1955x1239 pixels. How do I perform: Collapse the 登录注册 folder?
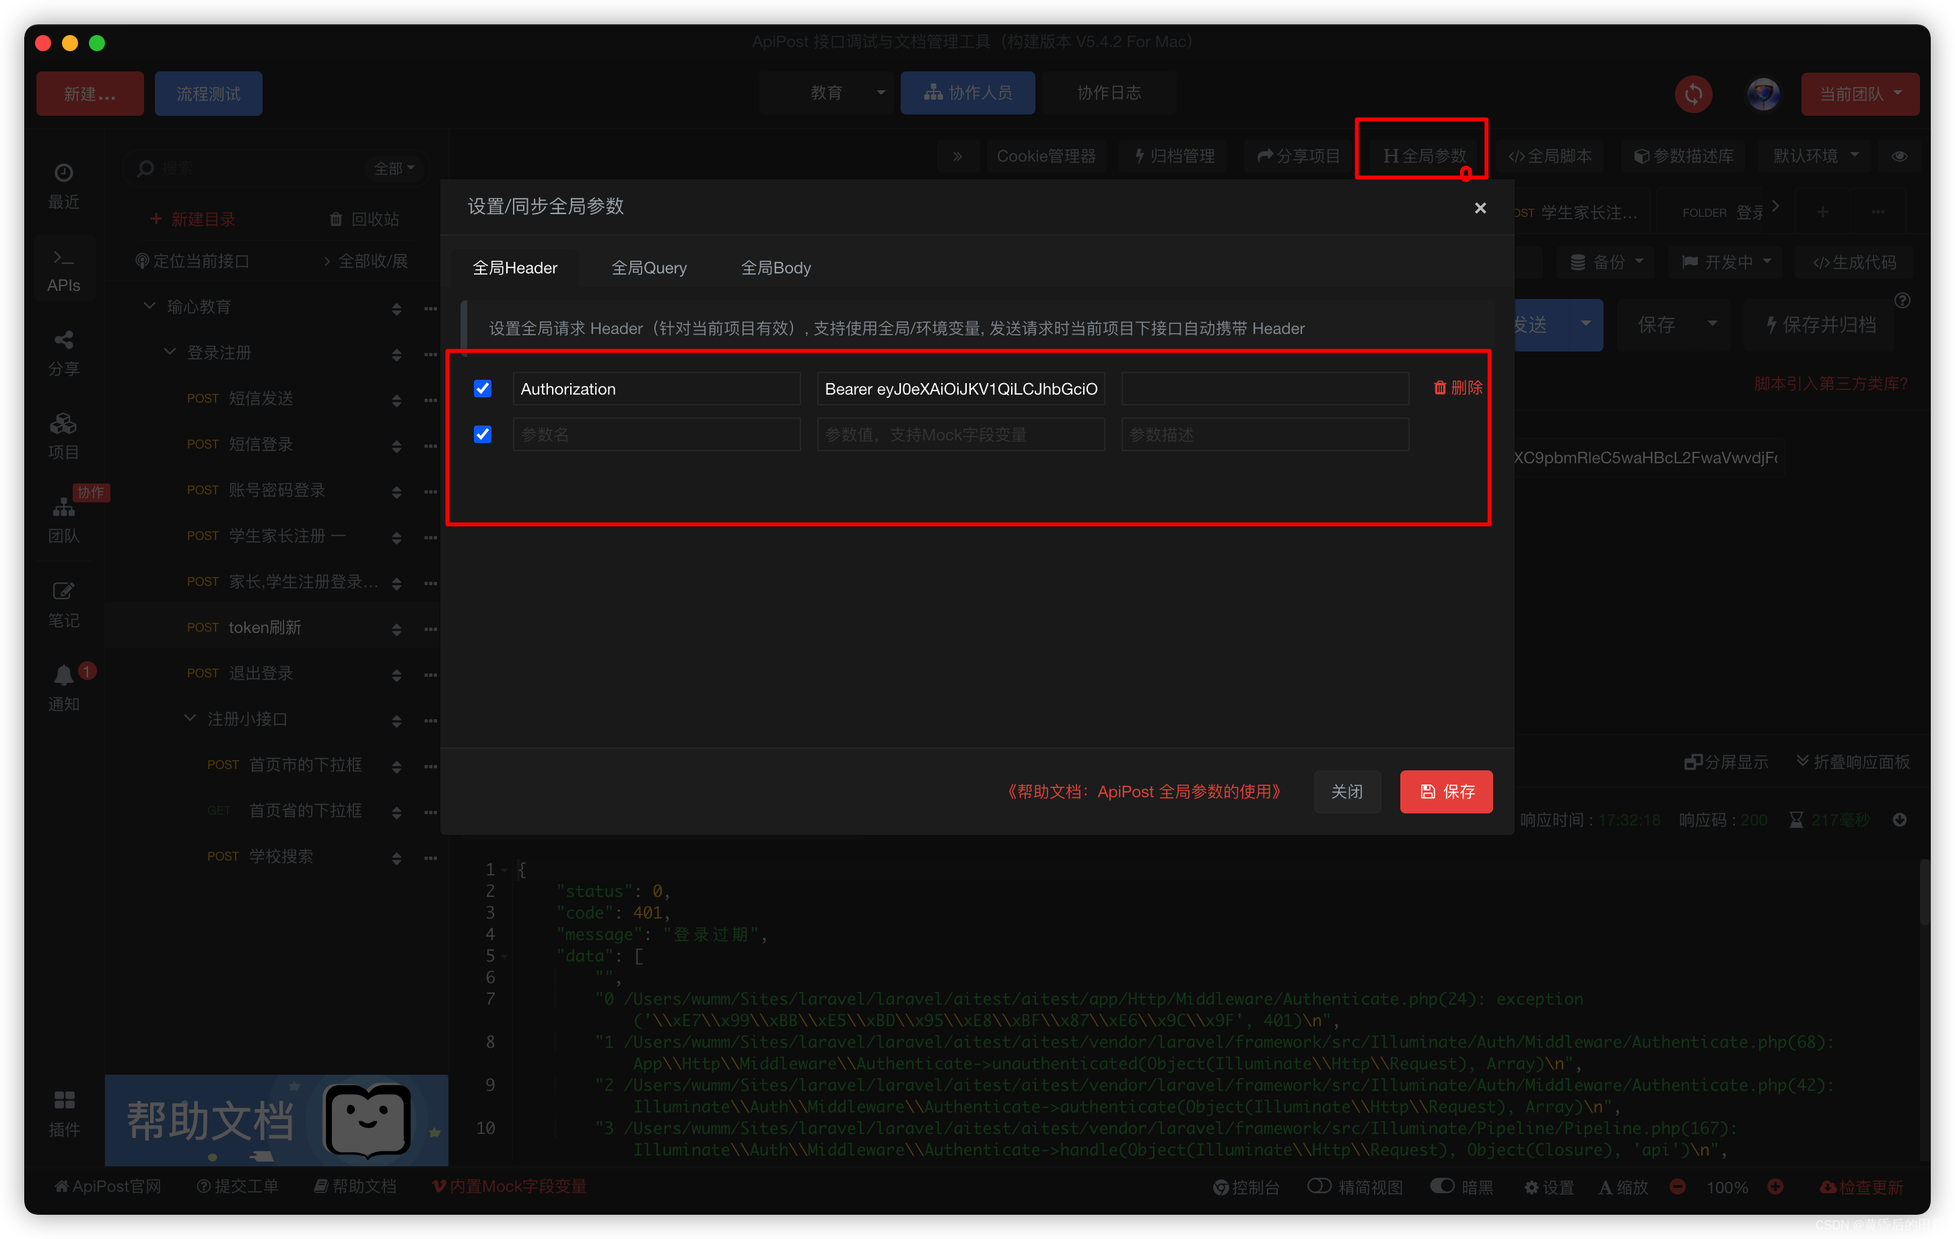170,352
